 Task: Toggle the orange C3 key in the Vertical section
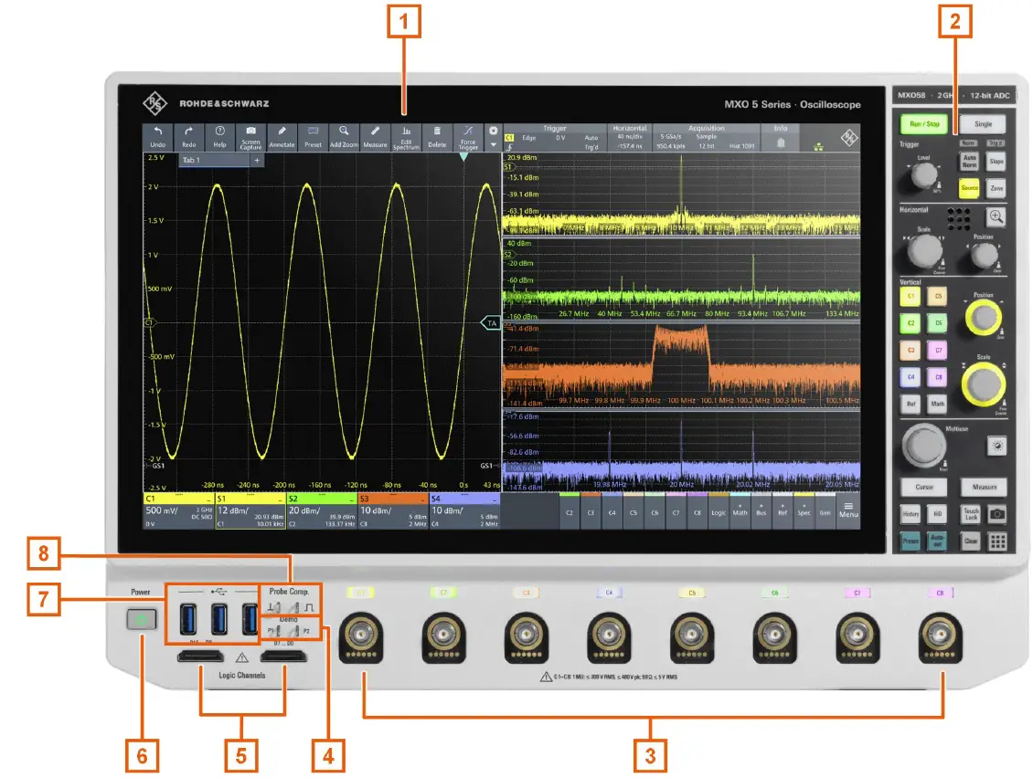pos(911,350)
